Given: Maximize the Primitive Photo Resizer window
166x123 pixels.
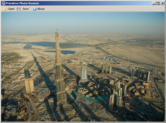Looking at the screenshot, I should pyautogui.click(x=158, y=3).
